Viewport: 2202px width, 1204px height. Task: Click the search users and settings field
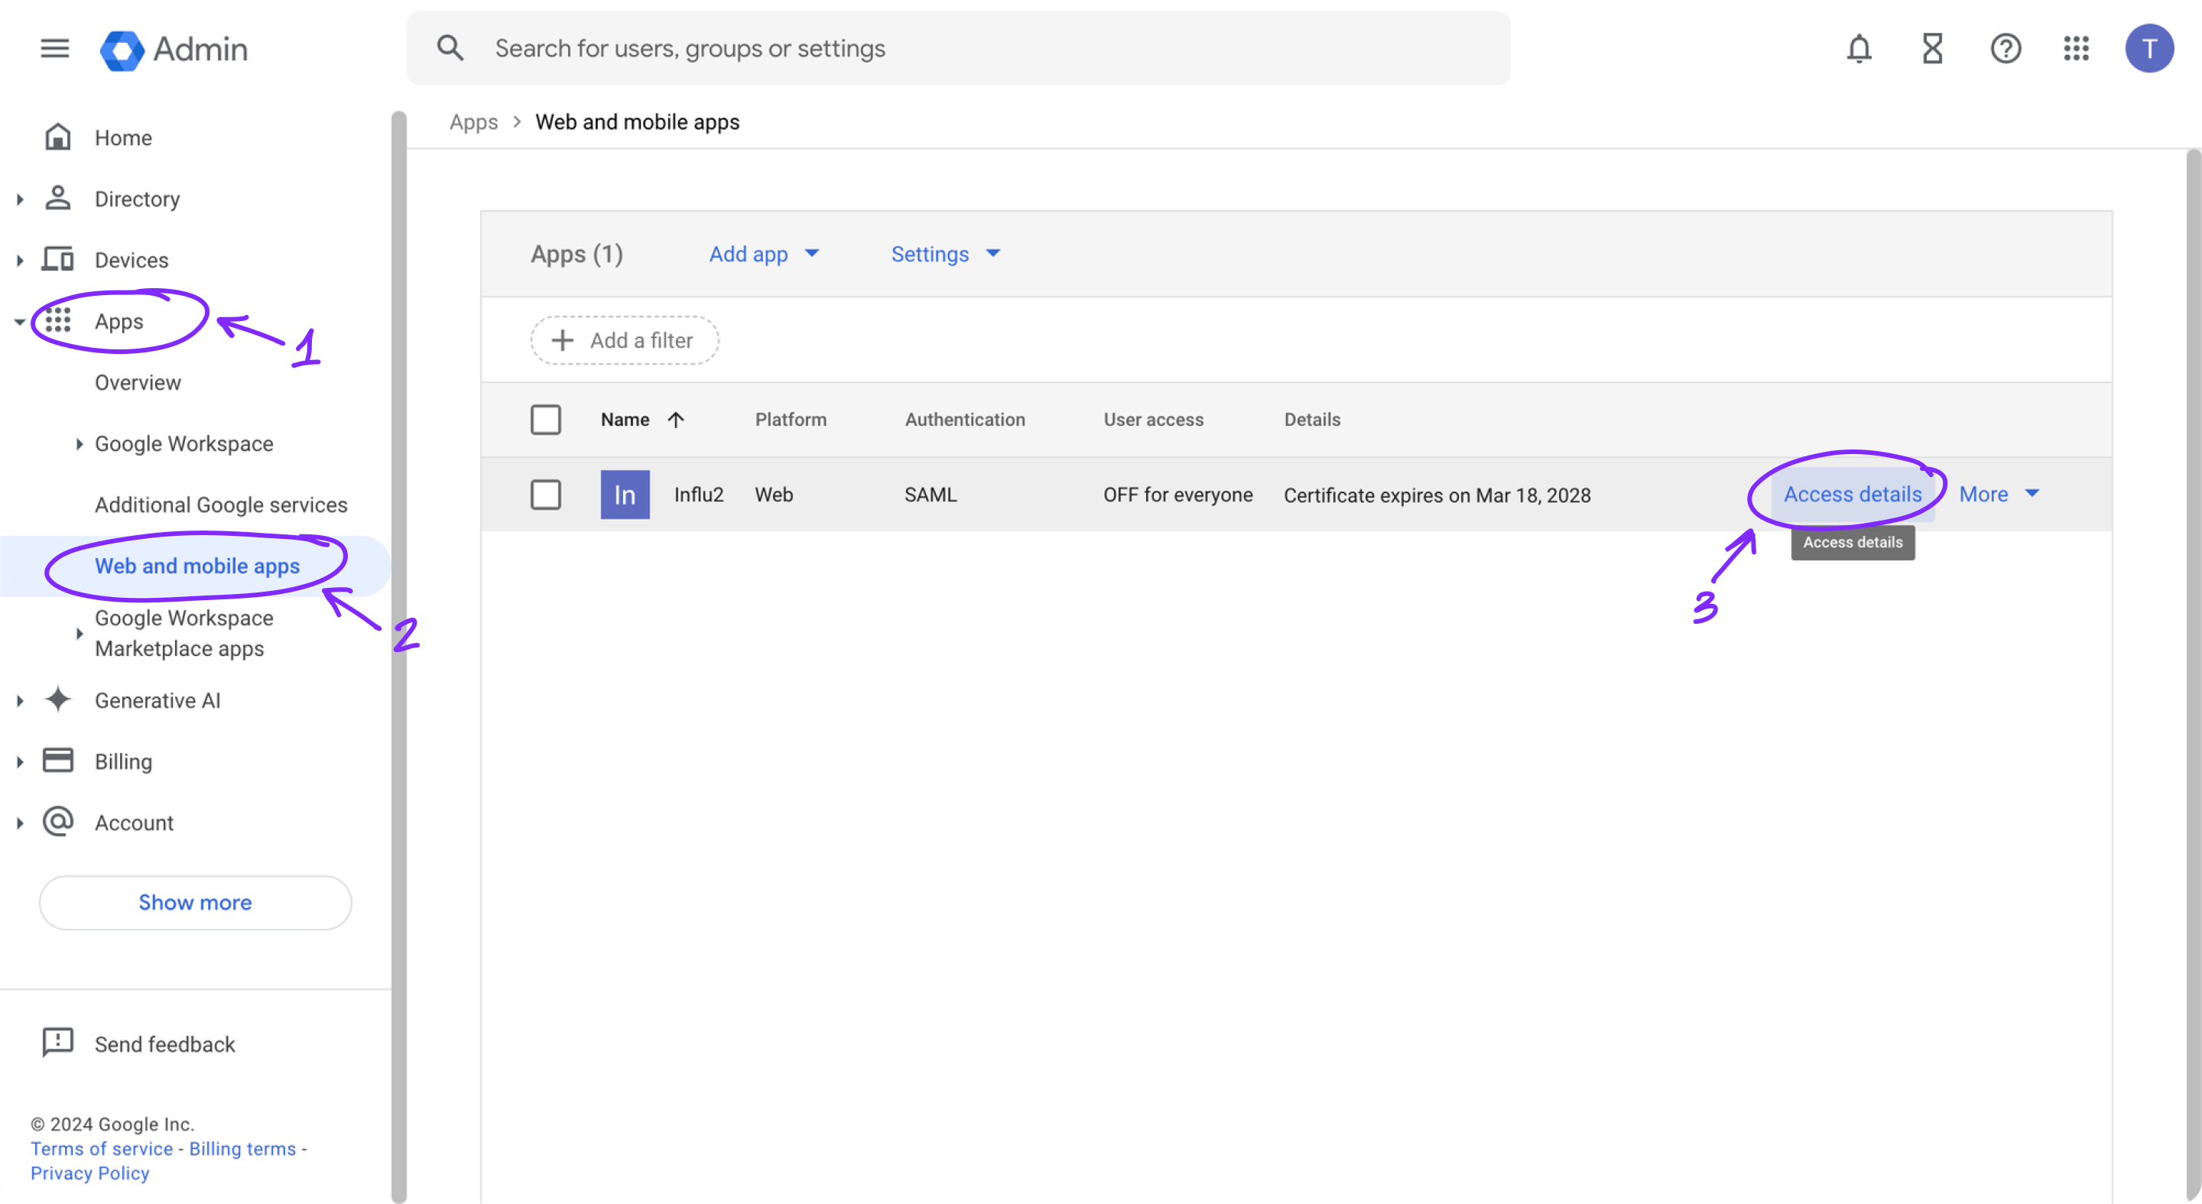[855, 49]
